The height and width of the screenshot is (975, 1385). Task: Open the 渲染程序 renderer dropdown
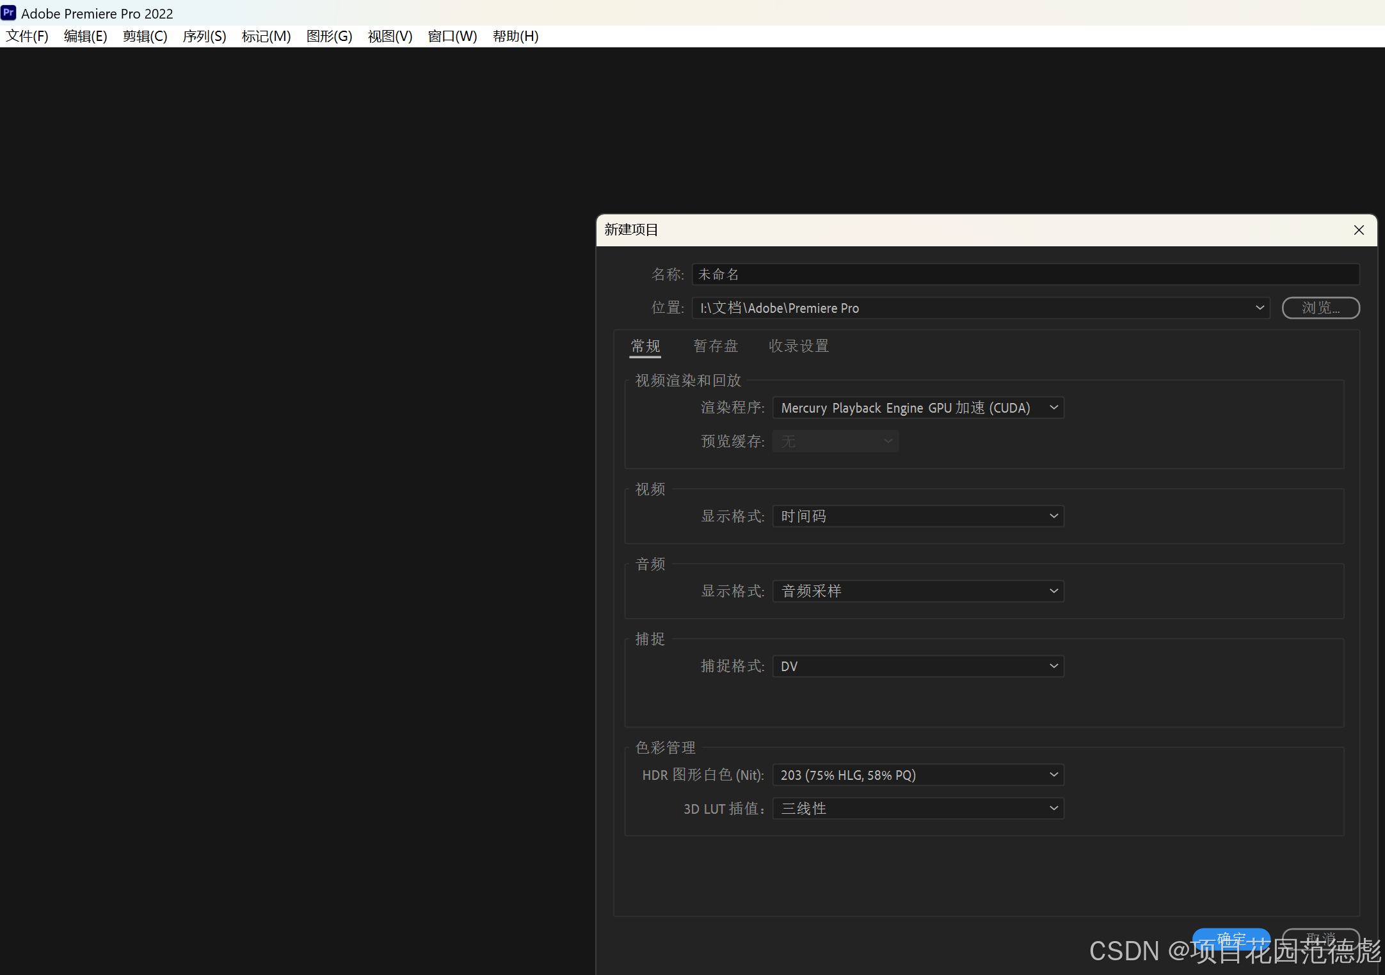coord(918,408)
